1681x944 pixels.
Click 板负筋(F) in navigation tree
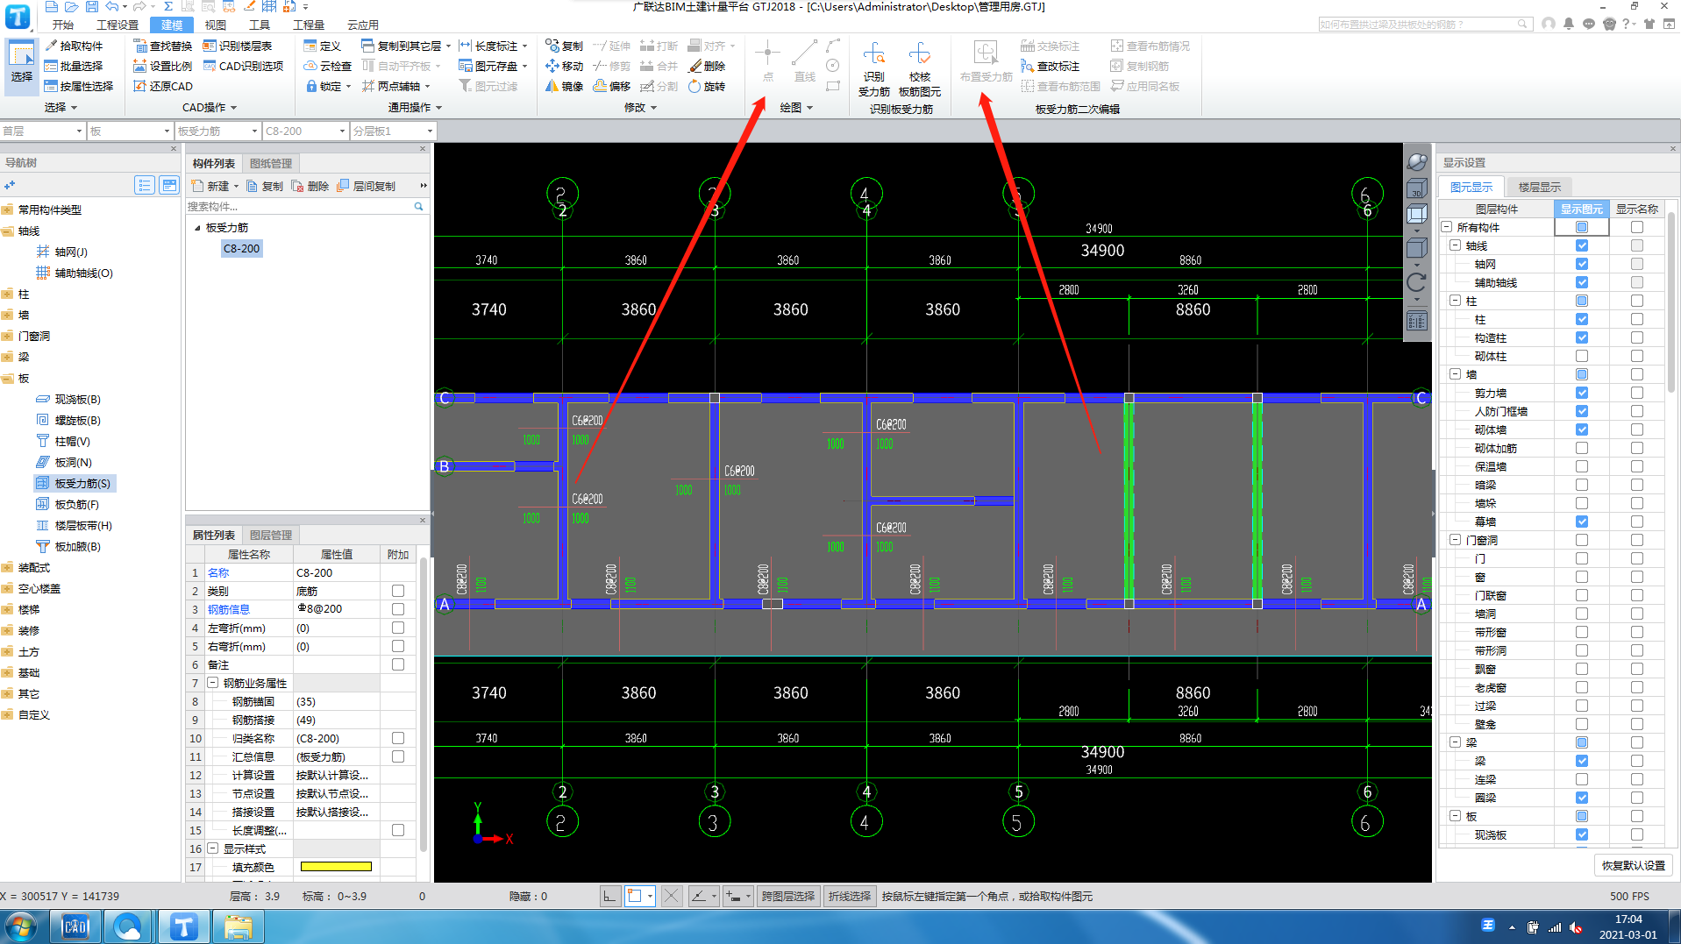point(68,504)
